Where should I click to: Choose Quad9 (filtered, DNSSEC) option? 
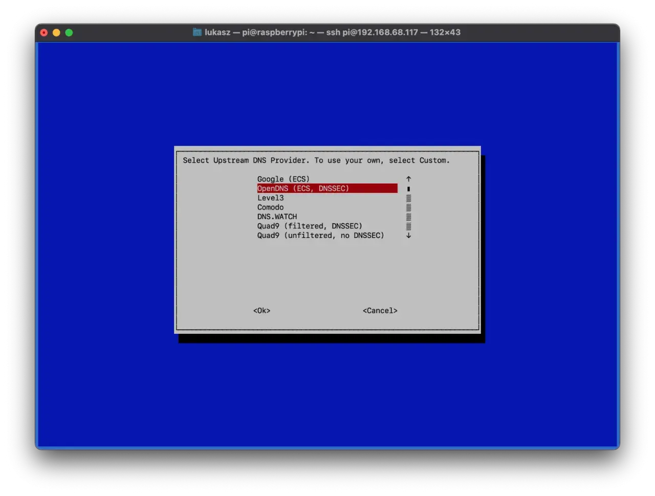tap(310, 226)
